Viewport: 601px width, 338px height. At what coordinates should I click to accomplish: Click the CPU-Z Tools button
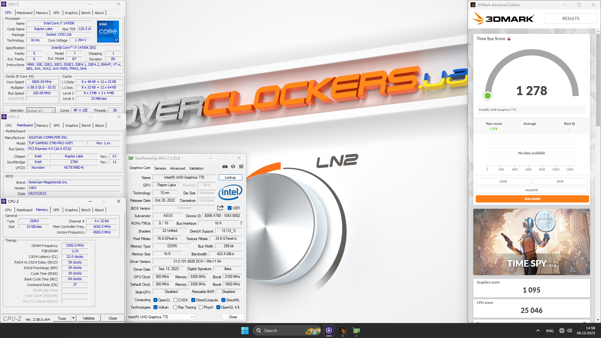click(62, 318)
